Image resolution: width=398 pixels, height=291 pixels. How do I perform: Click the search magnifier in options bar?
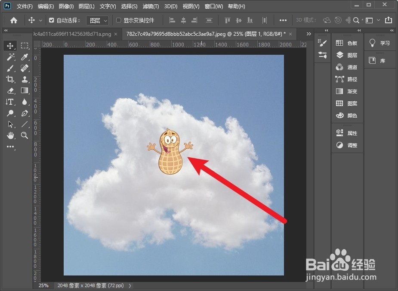coord(356,20)
